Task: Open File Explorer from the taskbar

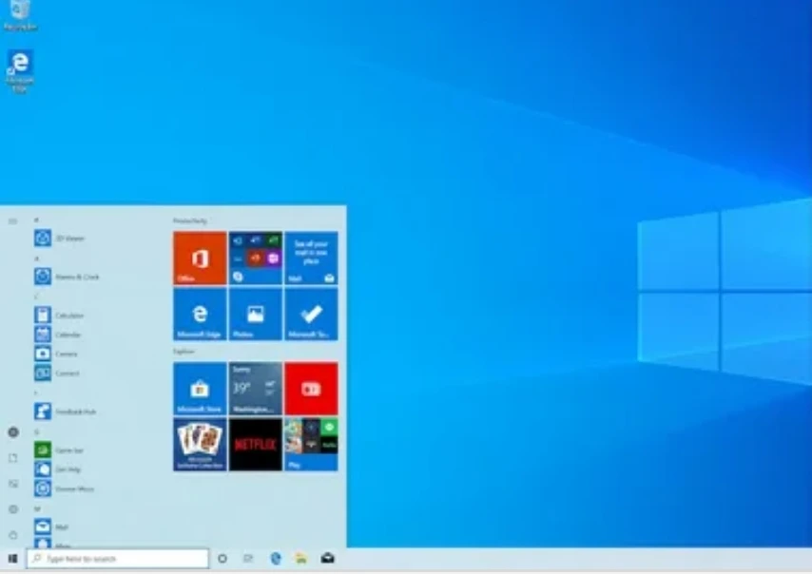Action: tap(300, 559)
